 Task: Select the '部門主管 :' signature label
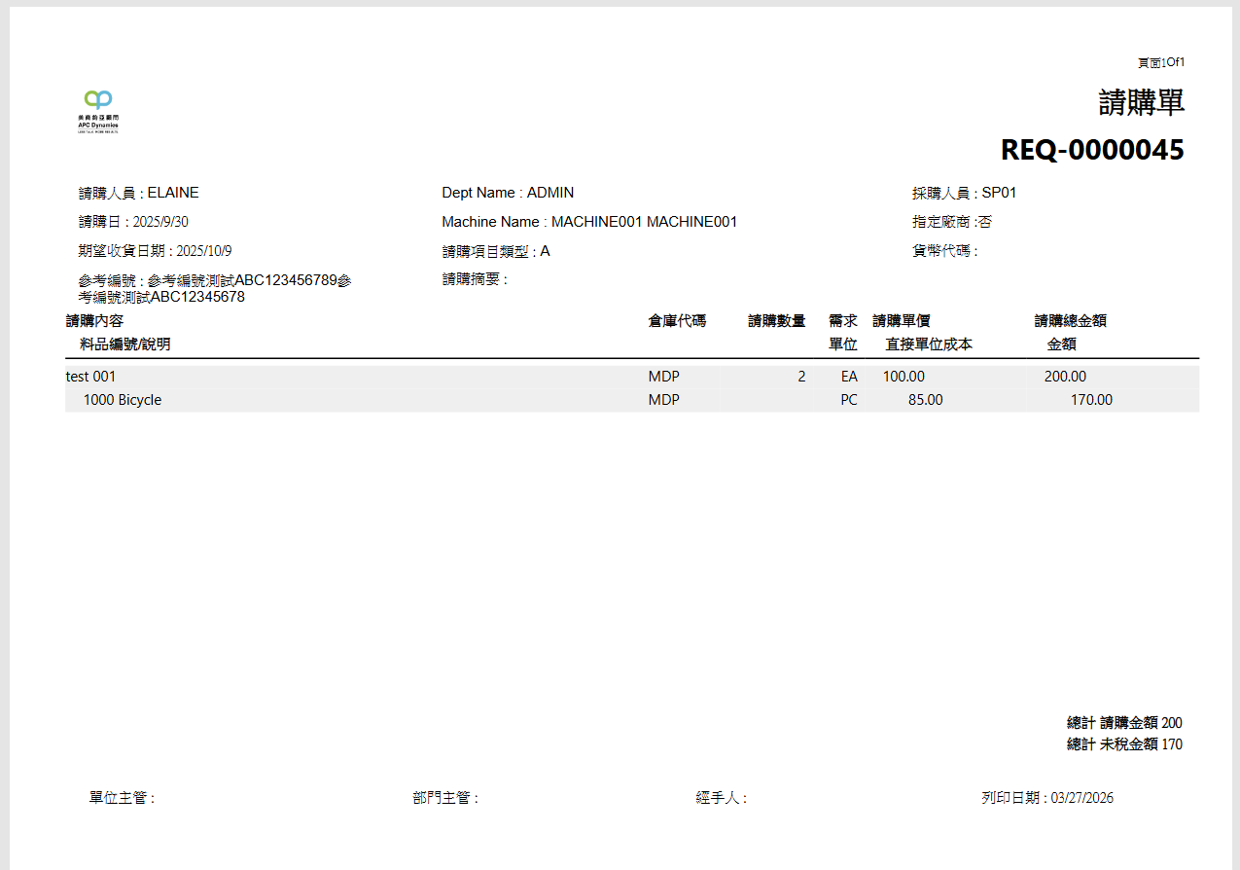445,798
